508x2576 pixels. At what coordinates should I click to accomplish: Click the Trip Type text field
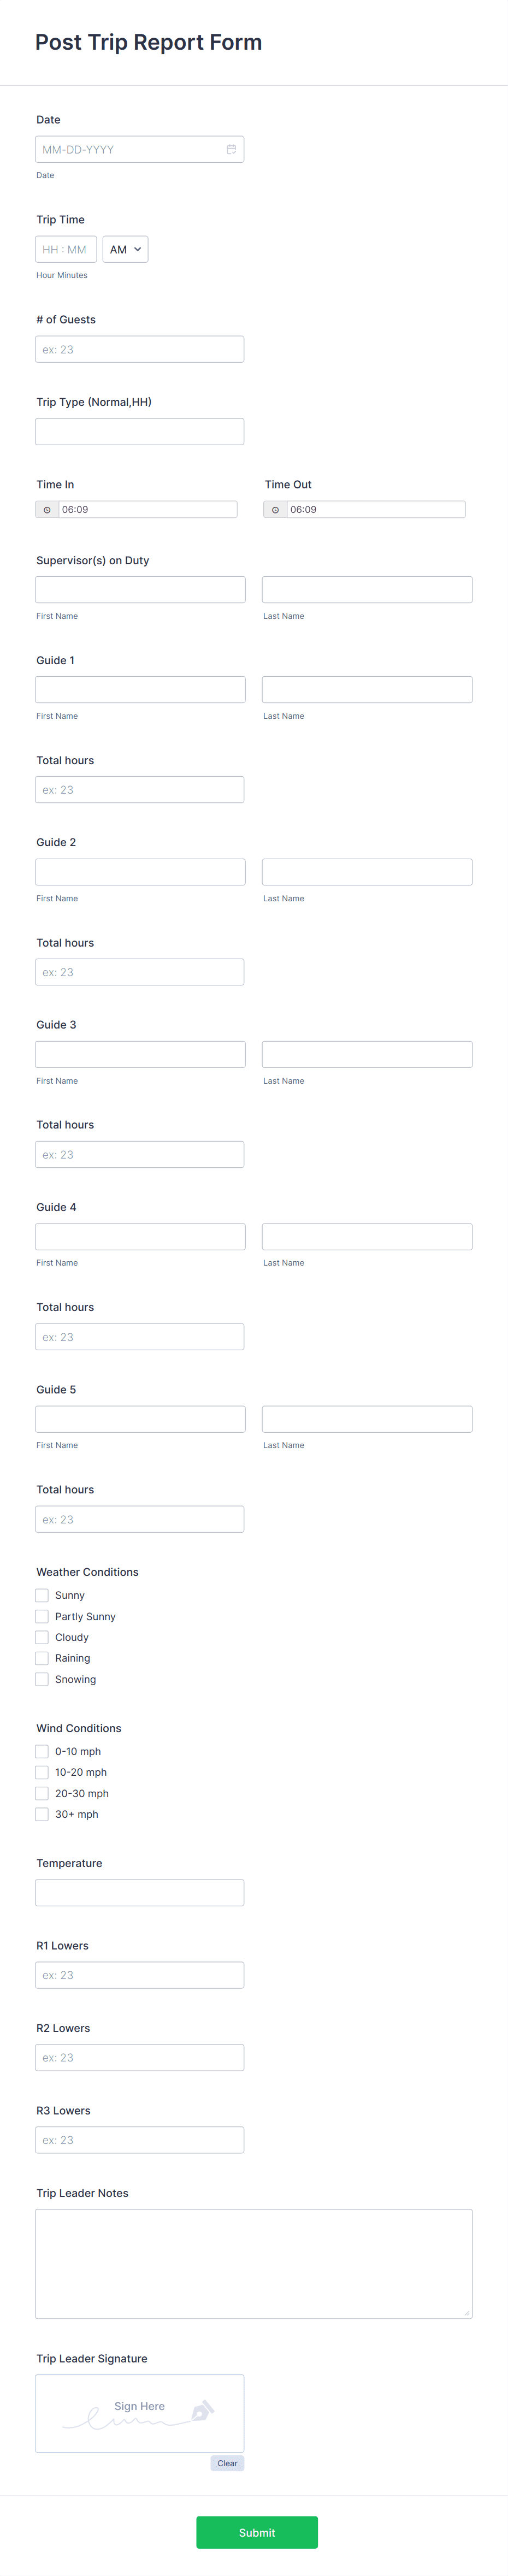tap(140, 432)
